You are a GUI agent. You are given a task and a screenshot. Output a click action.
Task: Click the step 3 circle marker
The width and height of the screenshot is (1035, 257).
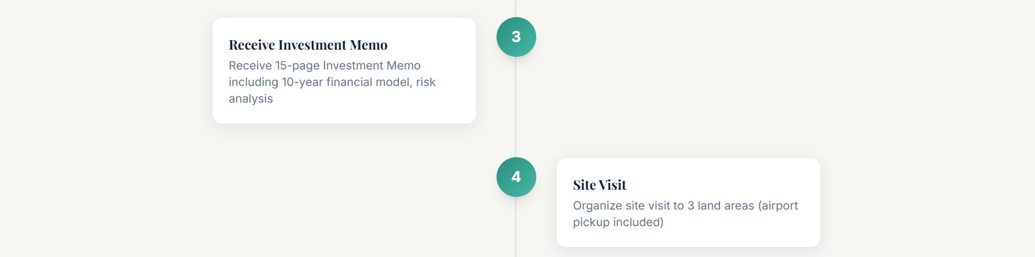click(516, 37)
